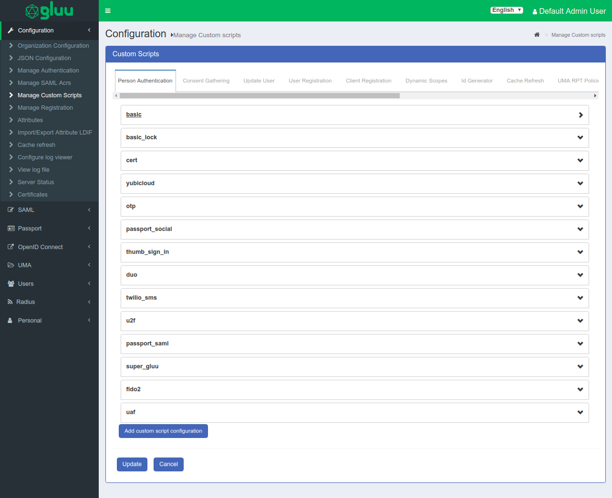The width and height of the screenshot is (612, 498).
Task: Expand the basic_lock script panel
Action: point(354,138)
